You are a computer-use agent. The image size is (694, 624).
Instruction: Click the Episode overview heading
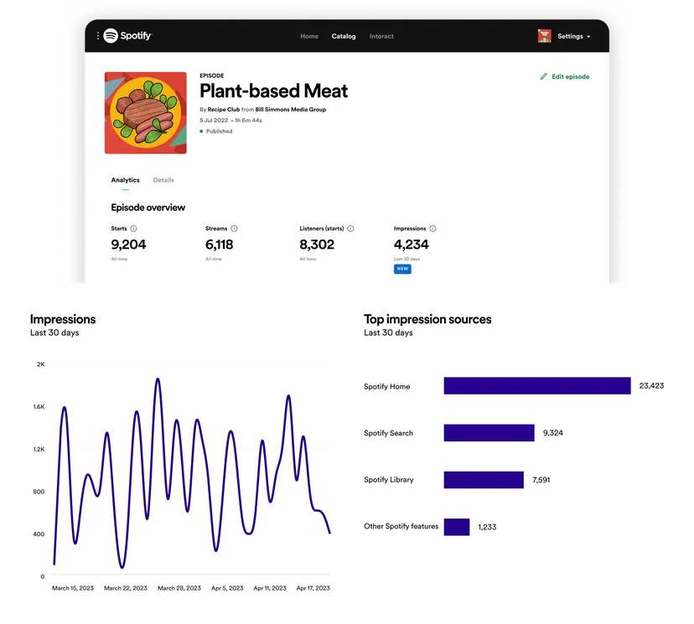148,208
